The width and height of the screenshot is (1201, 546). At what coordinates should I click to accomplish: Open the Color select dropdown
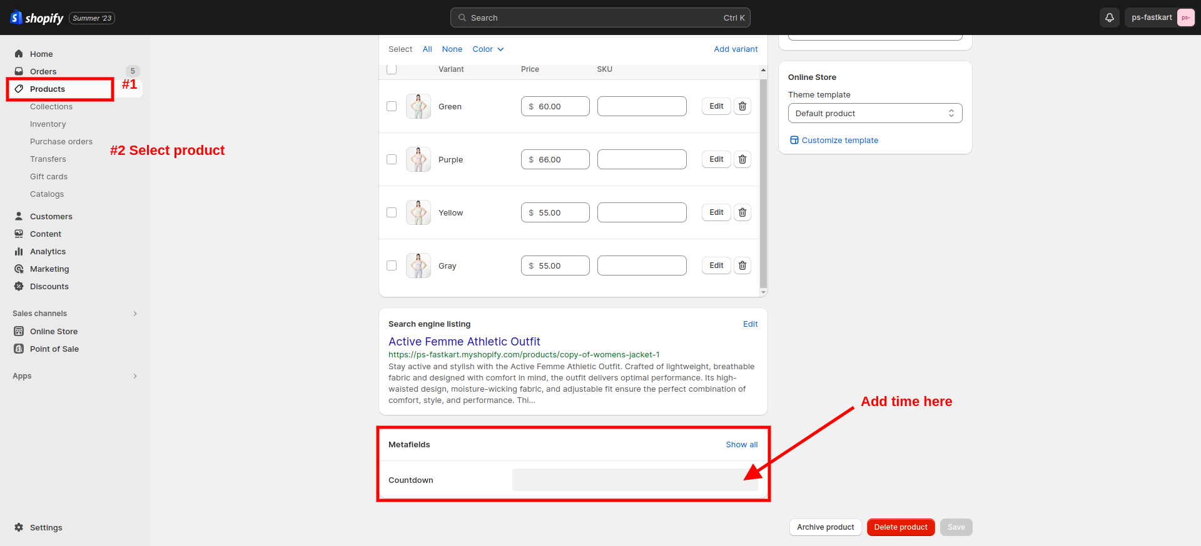488,49
